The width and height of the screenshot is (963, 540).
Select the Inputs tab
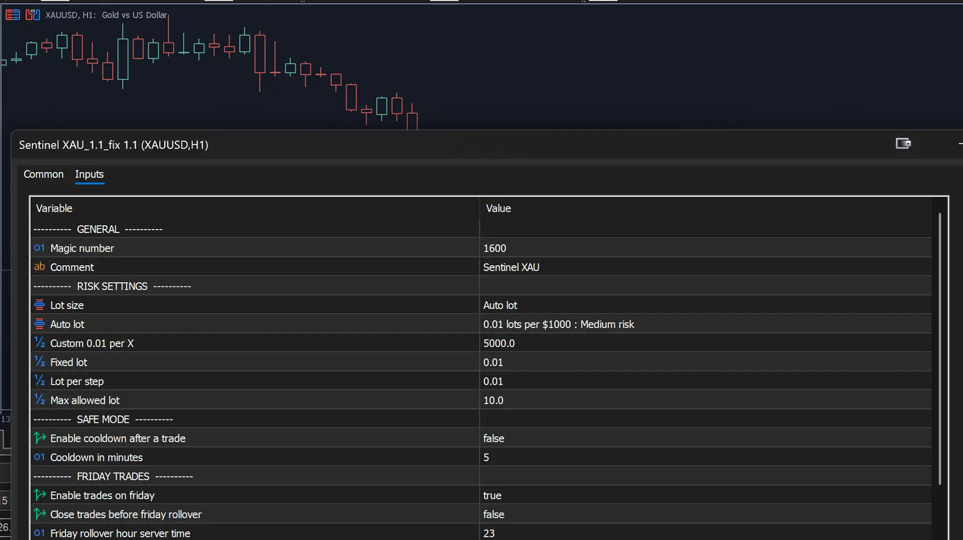(x=89, y=174)
